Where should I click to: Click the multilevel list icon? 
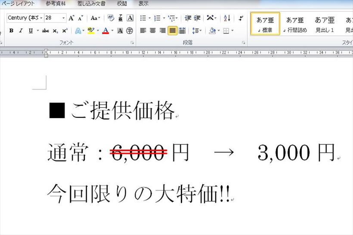pyautogui.click(x=171, y=18)
